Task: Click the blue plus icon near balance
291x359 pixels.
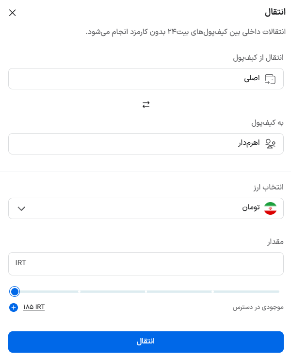Action: pyautogui.click(x=14, y=307)
